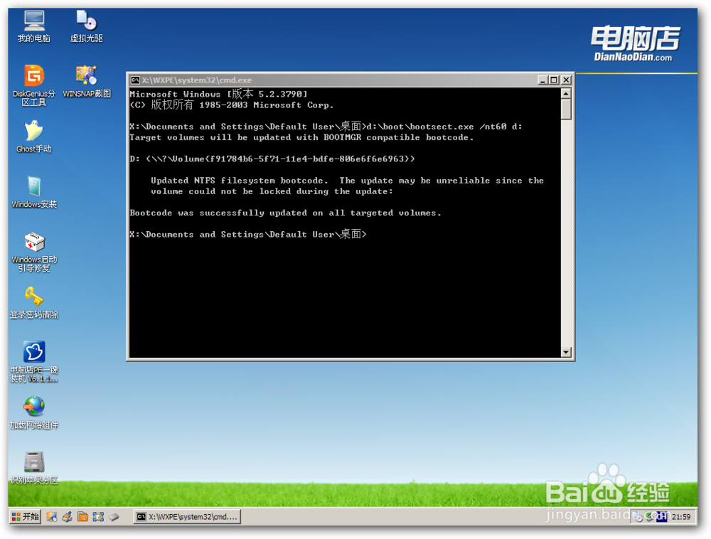Click the Volume GUID line in cmd
This screenshot has height=539, width=711.
pos(272,159)
